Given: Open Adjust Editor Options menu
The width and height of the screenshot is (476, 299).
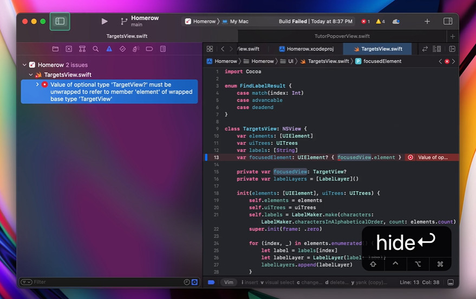Looking at the screenshot, I should 436,49.
